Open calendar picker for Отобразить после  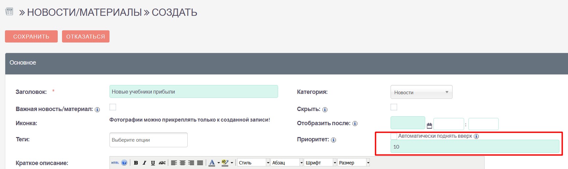(x=429, y=126)
